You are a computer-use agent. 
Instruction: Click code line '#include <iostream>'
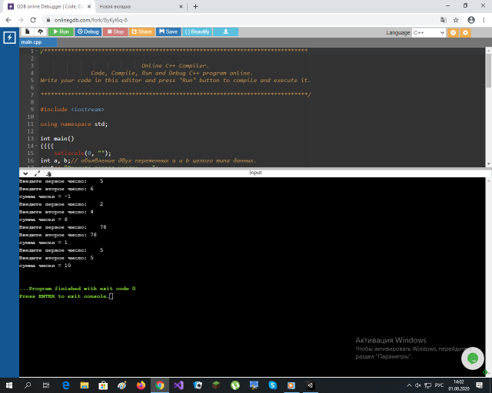[72, 109]
